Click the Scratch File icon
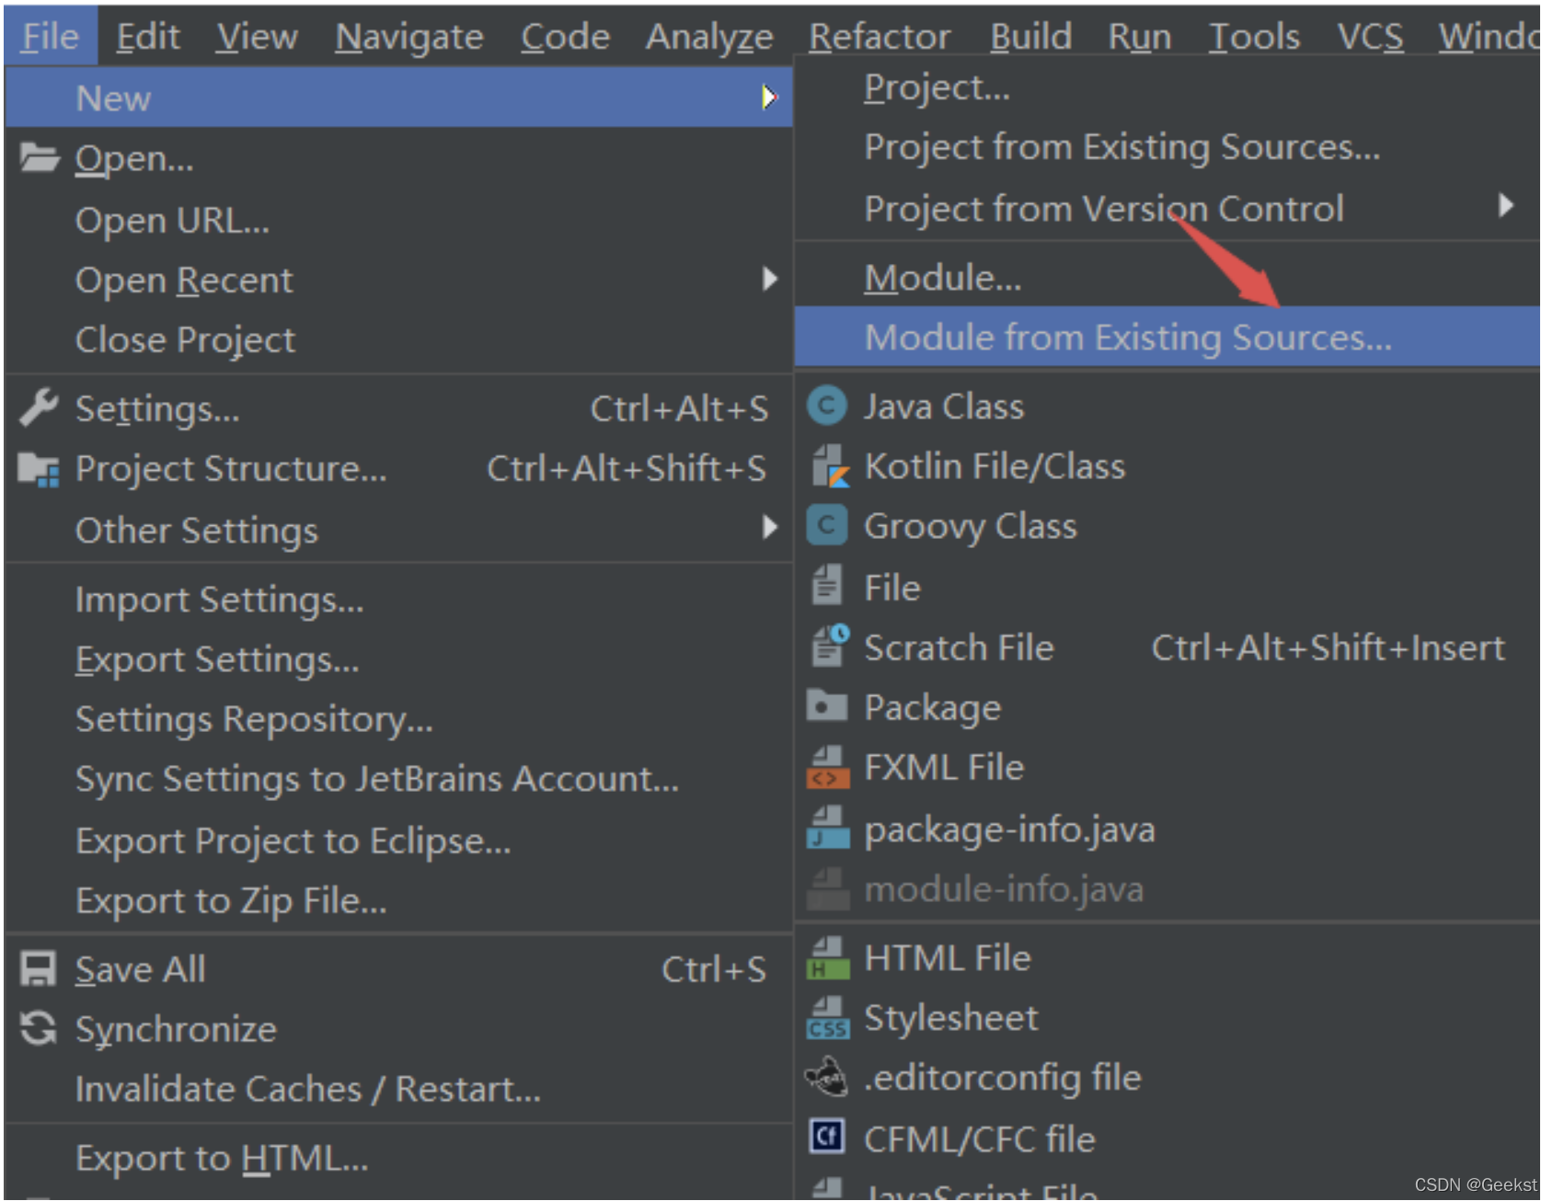 tap(829, 646)
